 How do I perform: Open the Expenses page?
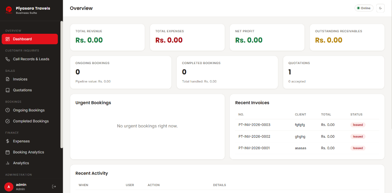tap(30, 141)
